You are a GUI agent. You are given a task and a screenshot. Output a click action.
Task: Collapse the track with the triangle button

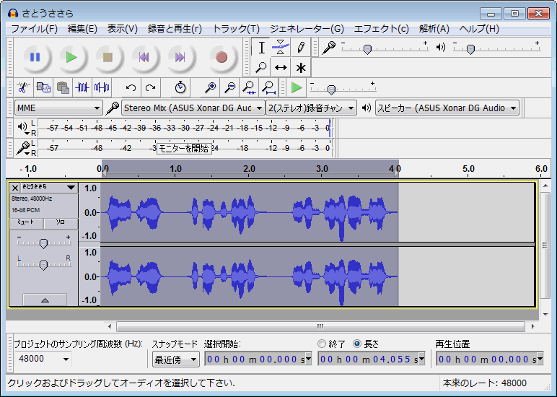(45, 300)
